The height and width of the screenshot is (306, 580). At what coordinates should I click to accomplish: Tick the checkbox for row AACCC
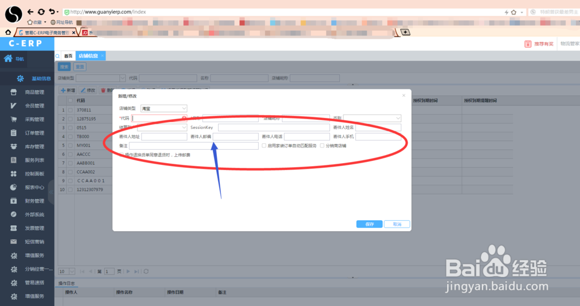pos(70,154)
